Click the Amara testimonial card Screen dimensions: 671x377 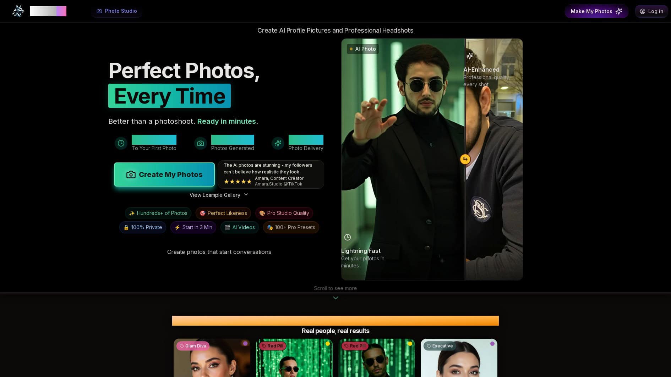point(271,174)
